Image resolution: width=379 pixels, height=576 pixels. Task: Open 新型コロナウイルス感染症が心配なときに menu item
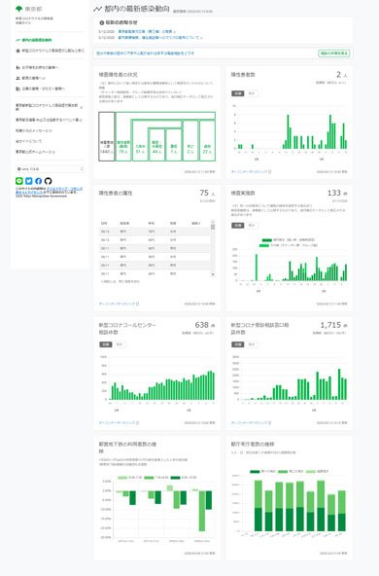point(50,51)
